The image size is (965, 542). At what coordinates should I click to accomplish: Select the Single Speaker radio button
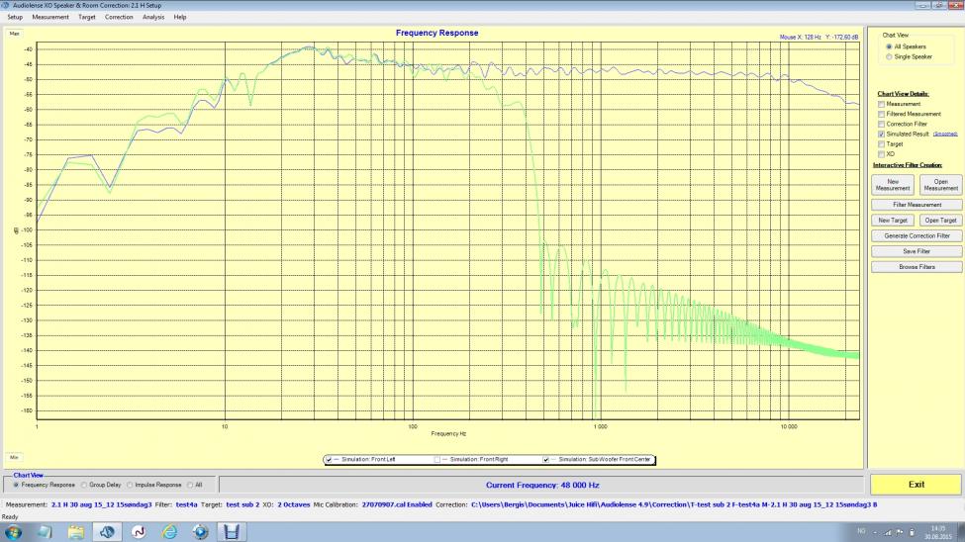pyautogui.click(x=889, y=56)
